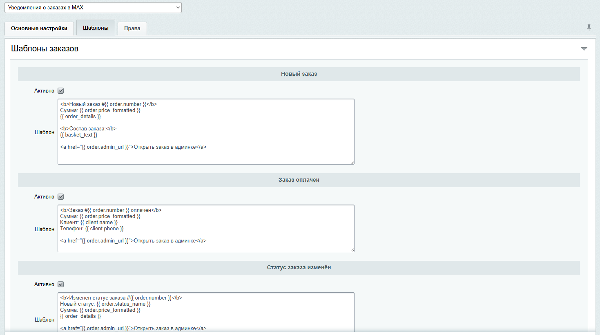Image resolution: width=600 pixels, height=335 pixels.
Task: Click the "Клиент: {{ client.name }}" line
Action: [89, 223]
